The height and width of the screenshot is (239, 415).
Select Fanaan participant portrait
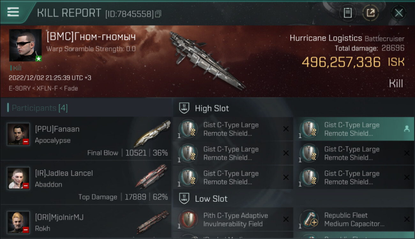coord(19,134)
